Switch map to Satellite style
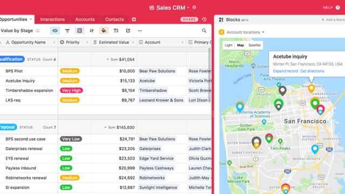Screen dimensions: 345x194 click(254, 45)
